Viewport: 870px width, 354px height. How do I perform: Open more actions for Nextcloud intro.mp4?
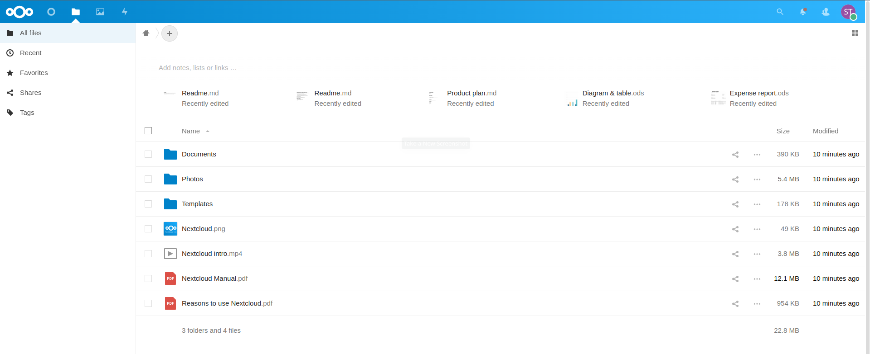[x=757, y=254]
